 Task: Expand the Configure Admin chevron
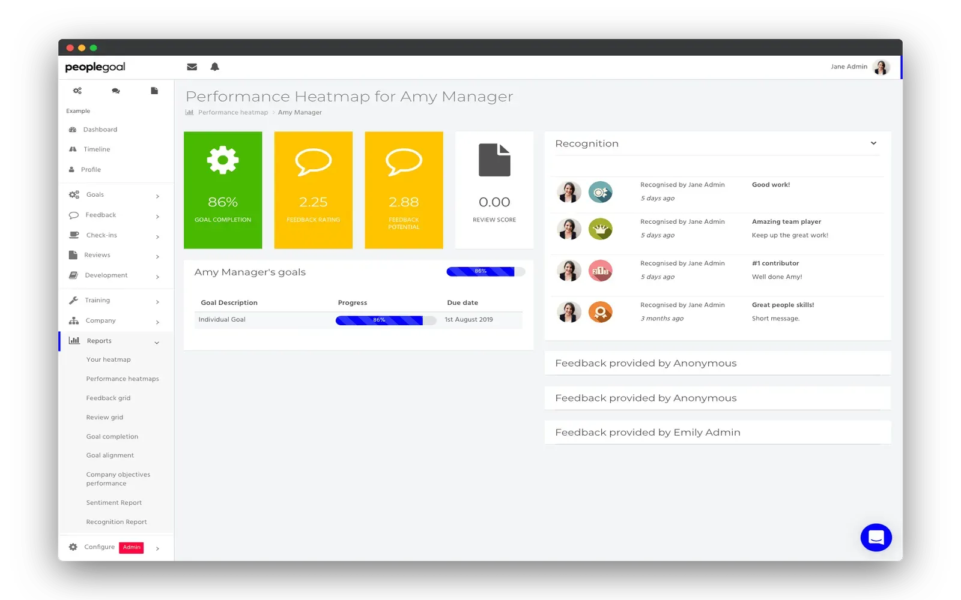157,548
